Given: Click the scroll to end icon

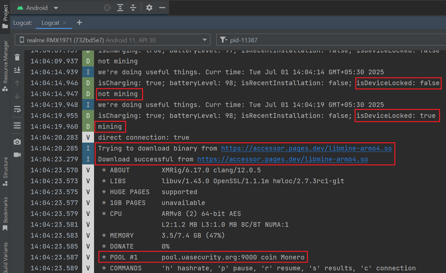Looking at the screenshot, I should coord(17,70).
